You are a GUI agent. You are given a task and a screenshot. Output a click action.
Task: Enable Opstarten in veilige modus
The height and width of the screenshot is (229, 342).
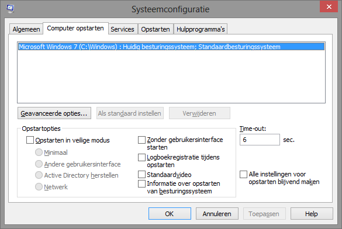(30, 140)
